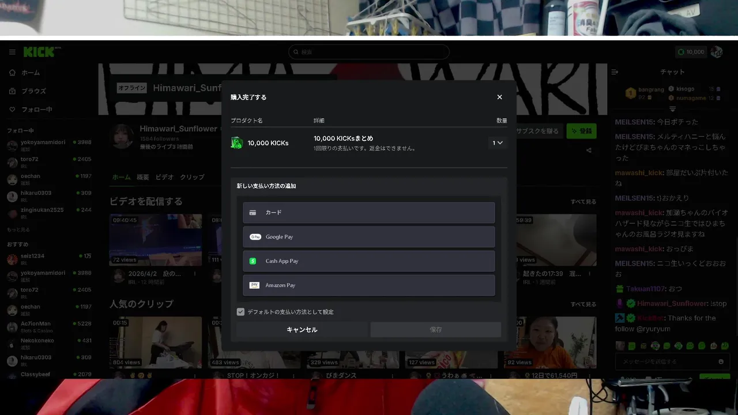Screen dimensions: 738x415
Task: Open recommended channel Ac7ionMan
Action: click(x=49, y=327)
